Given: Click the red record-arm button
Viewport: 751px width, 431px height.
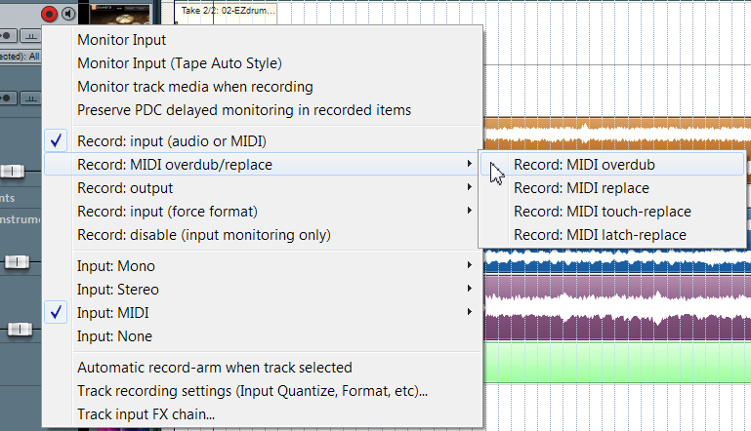Looking at the screenshot, I should tap(49, 13).
